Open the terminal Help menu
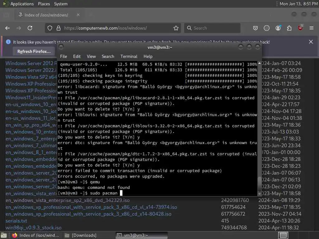Viewport: 319px width, 239px height. pyautogui.click(x=148, y=57)
